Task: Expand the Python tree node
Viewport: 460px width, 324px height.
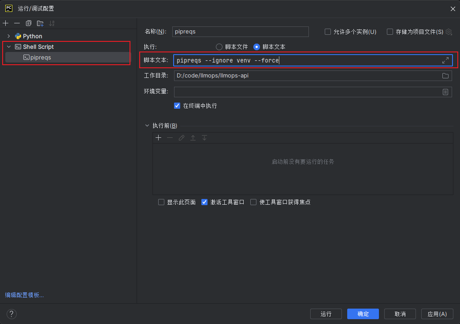Action: pos(8,36)
